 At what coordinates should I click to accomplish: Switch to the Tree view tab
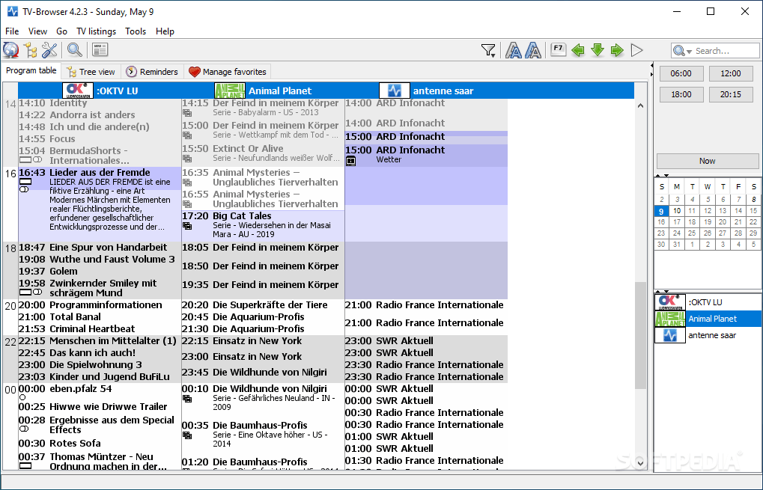(x=91, y=71)
